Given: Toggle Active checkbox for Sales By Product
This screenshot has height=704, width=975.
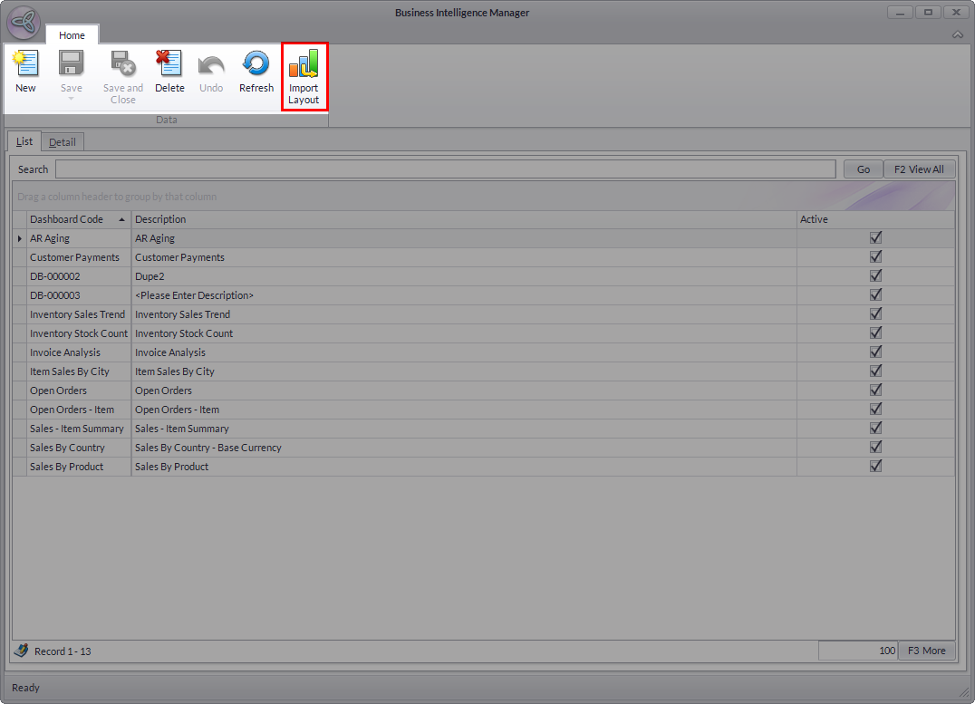Looking at the screenshot, I should pyautogui.click(x=875, y=467).
